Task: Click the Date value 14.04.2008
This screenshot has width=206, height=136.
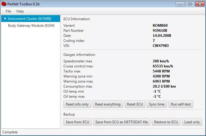Action: (x=162, y=36)
